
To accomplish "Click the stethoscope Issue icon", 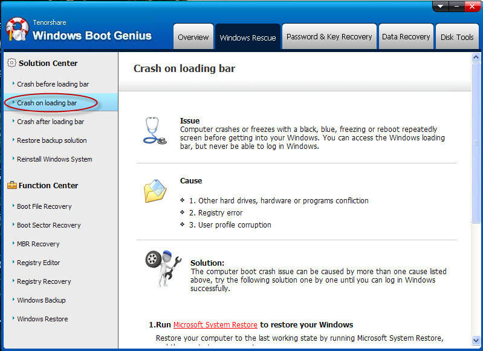I will pos(155,131).
